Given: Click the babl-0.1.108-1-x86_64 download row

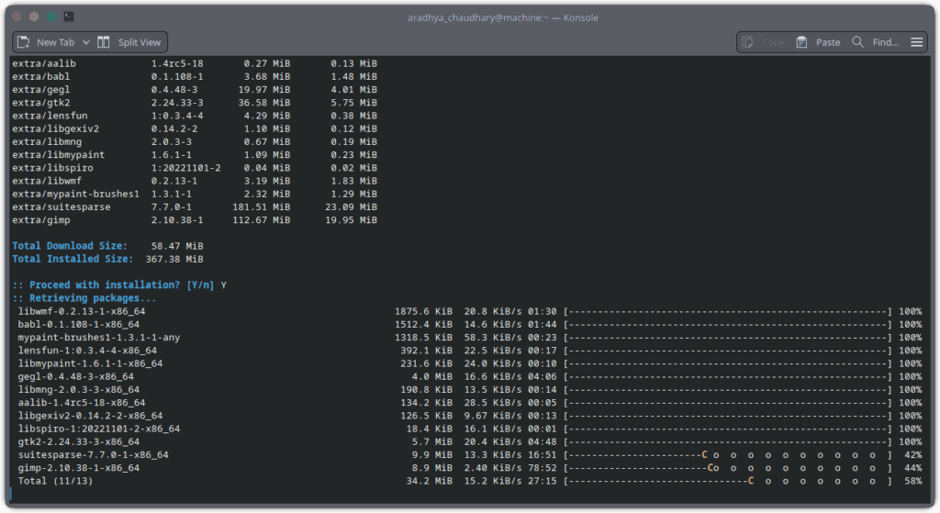Looking at the screenshot, I should [x=469, y=325].
